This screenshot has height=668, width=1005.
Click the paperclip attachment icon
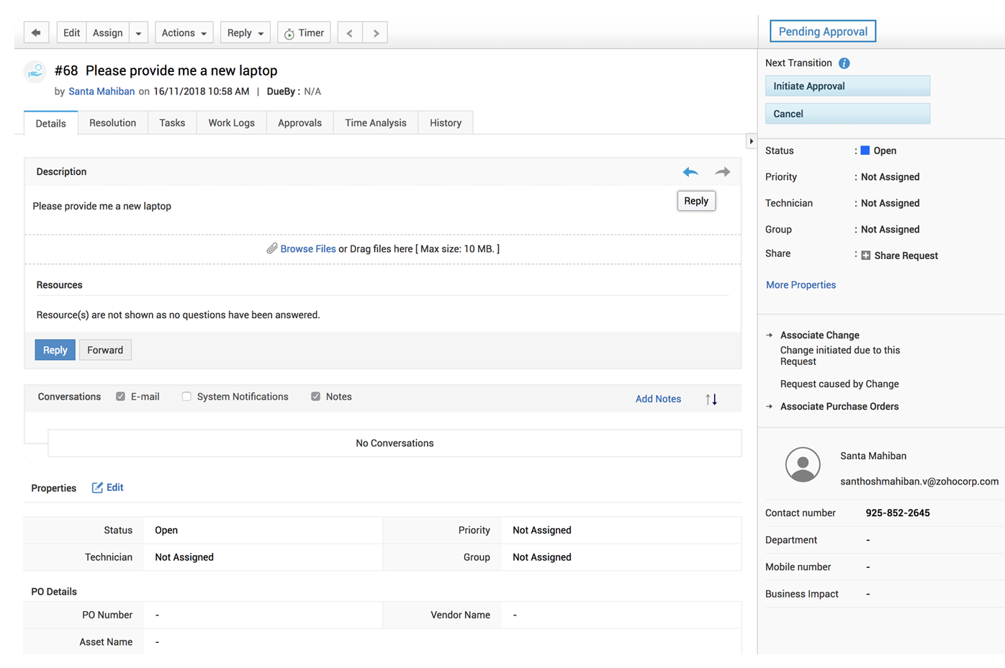pos(272,248)
